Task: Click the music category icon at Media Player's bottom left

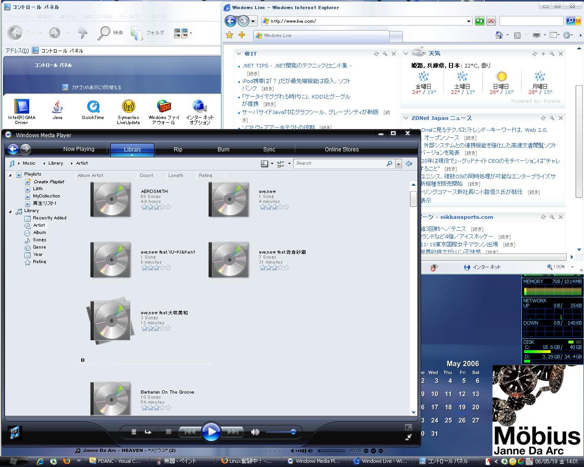Action: point(14,432)
